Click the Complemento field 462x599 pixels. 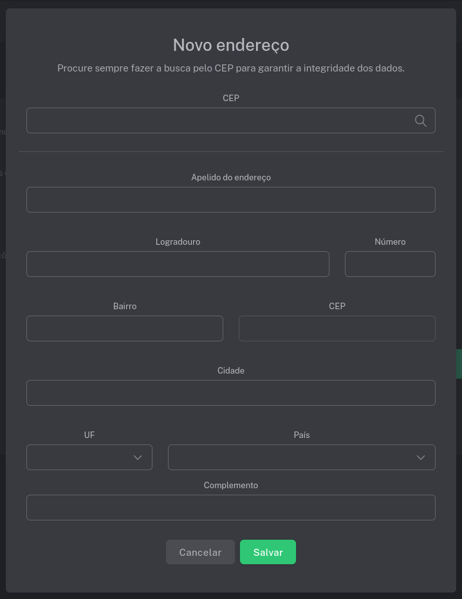click(230, 508)
